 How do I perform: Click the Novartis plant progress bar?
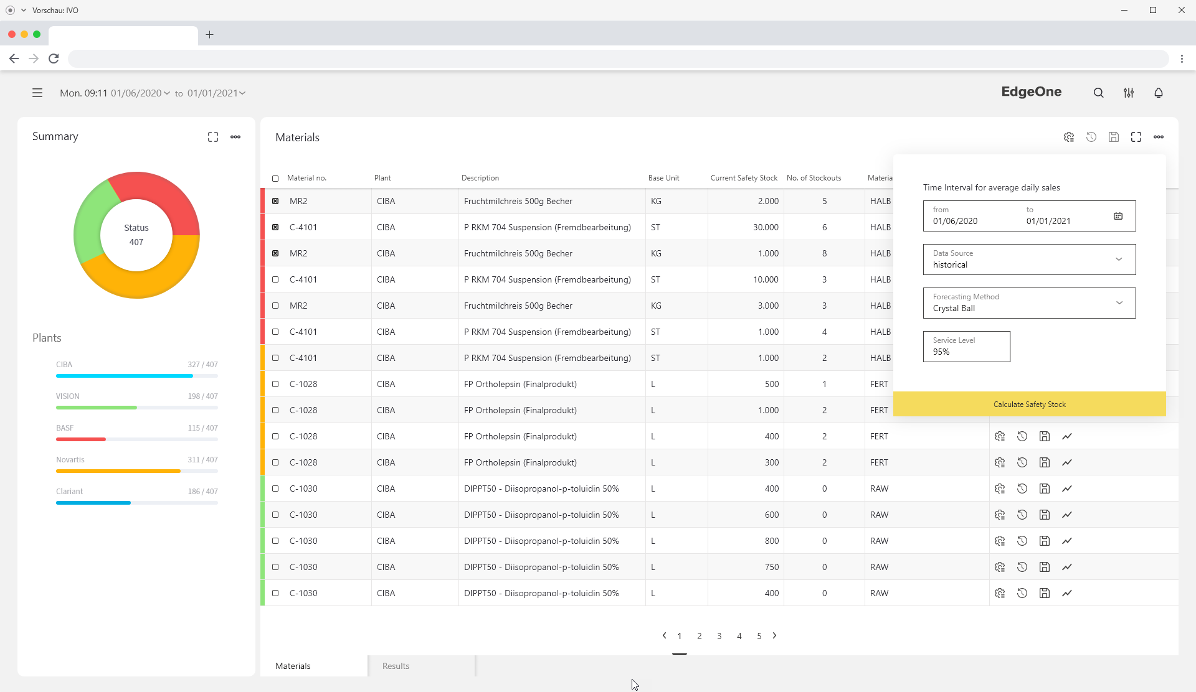coord(136,471)
